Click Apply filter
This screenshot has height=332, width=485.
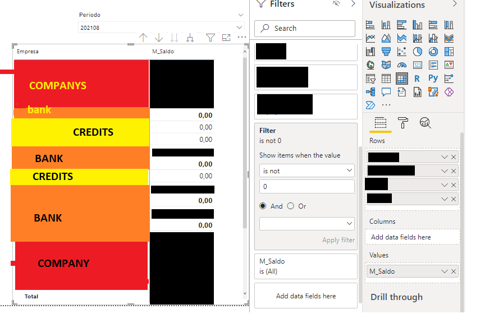[x=338, y=240]
